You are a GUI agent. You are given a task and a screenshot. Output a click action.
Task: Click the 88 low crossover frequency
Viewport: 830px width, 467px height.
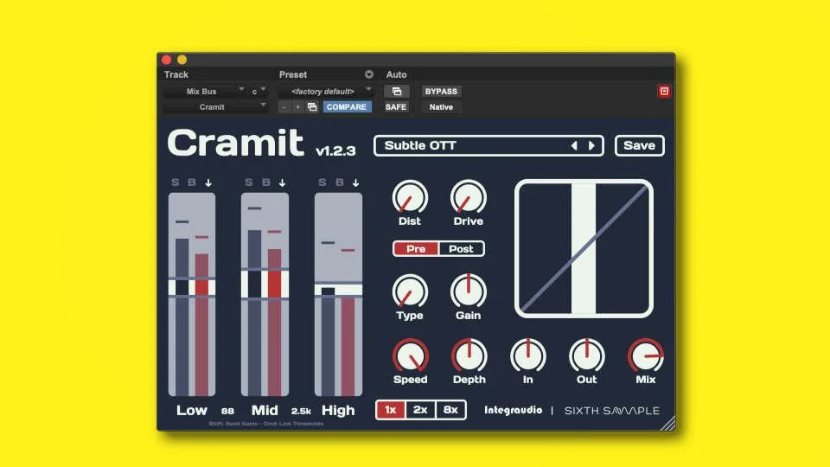(227, 411)
